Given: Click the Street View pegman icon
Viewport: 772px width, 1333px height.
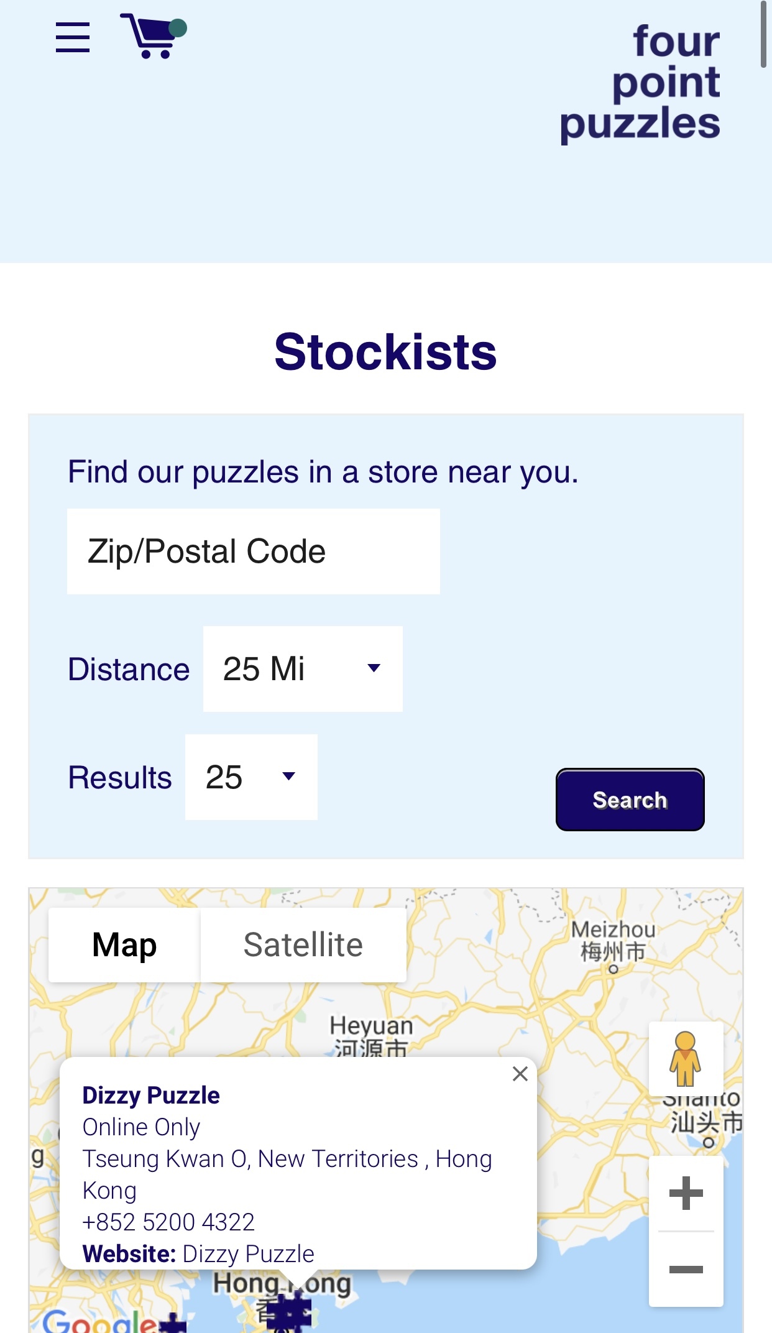Looking at the screenshot, I should click(x=685, y=1058).
